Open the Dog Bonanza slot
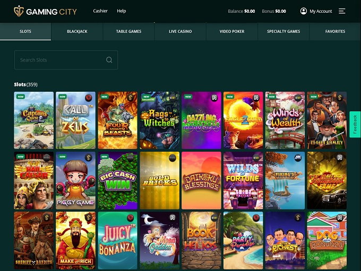Viewport: 361px width, 271px height. pos(326,240)
